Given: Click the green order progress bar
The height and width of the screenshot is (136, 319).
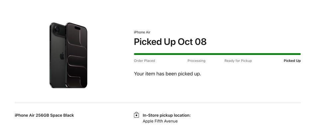Looking at the screenshot, I should (217, 54).
